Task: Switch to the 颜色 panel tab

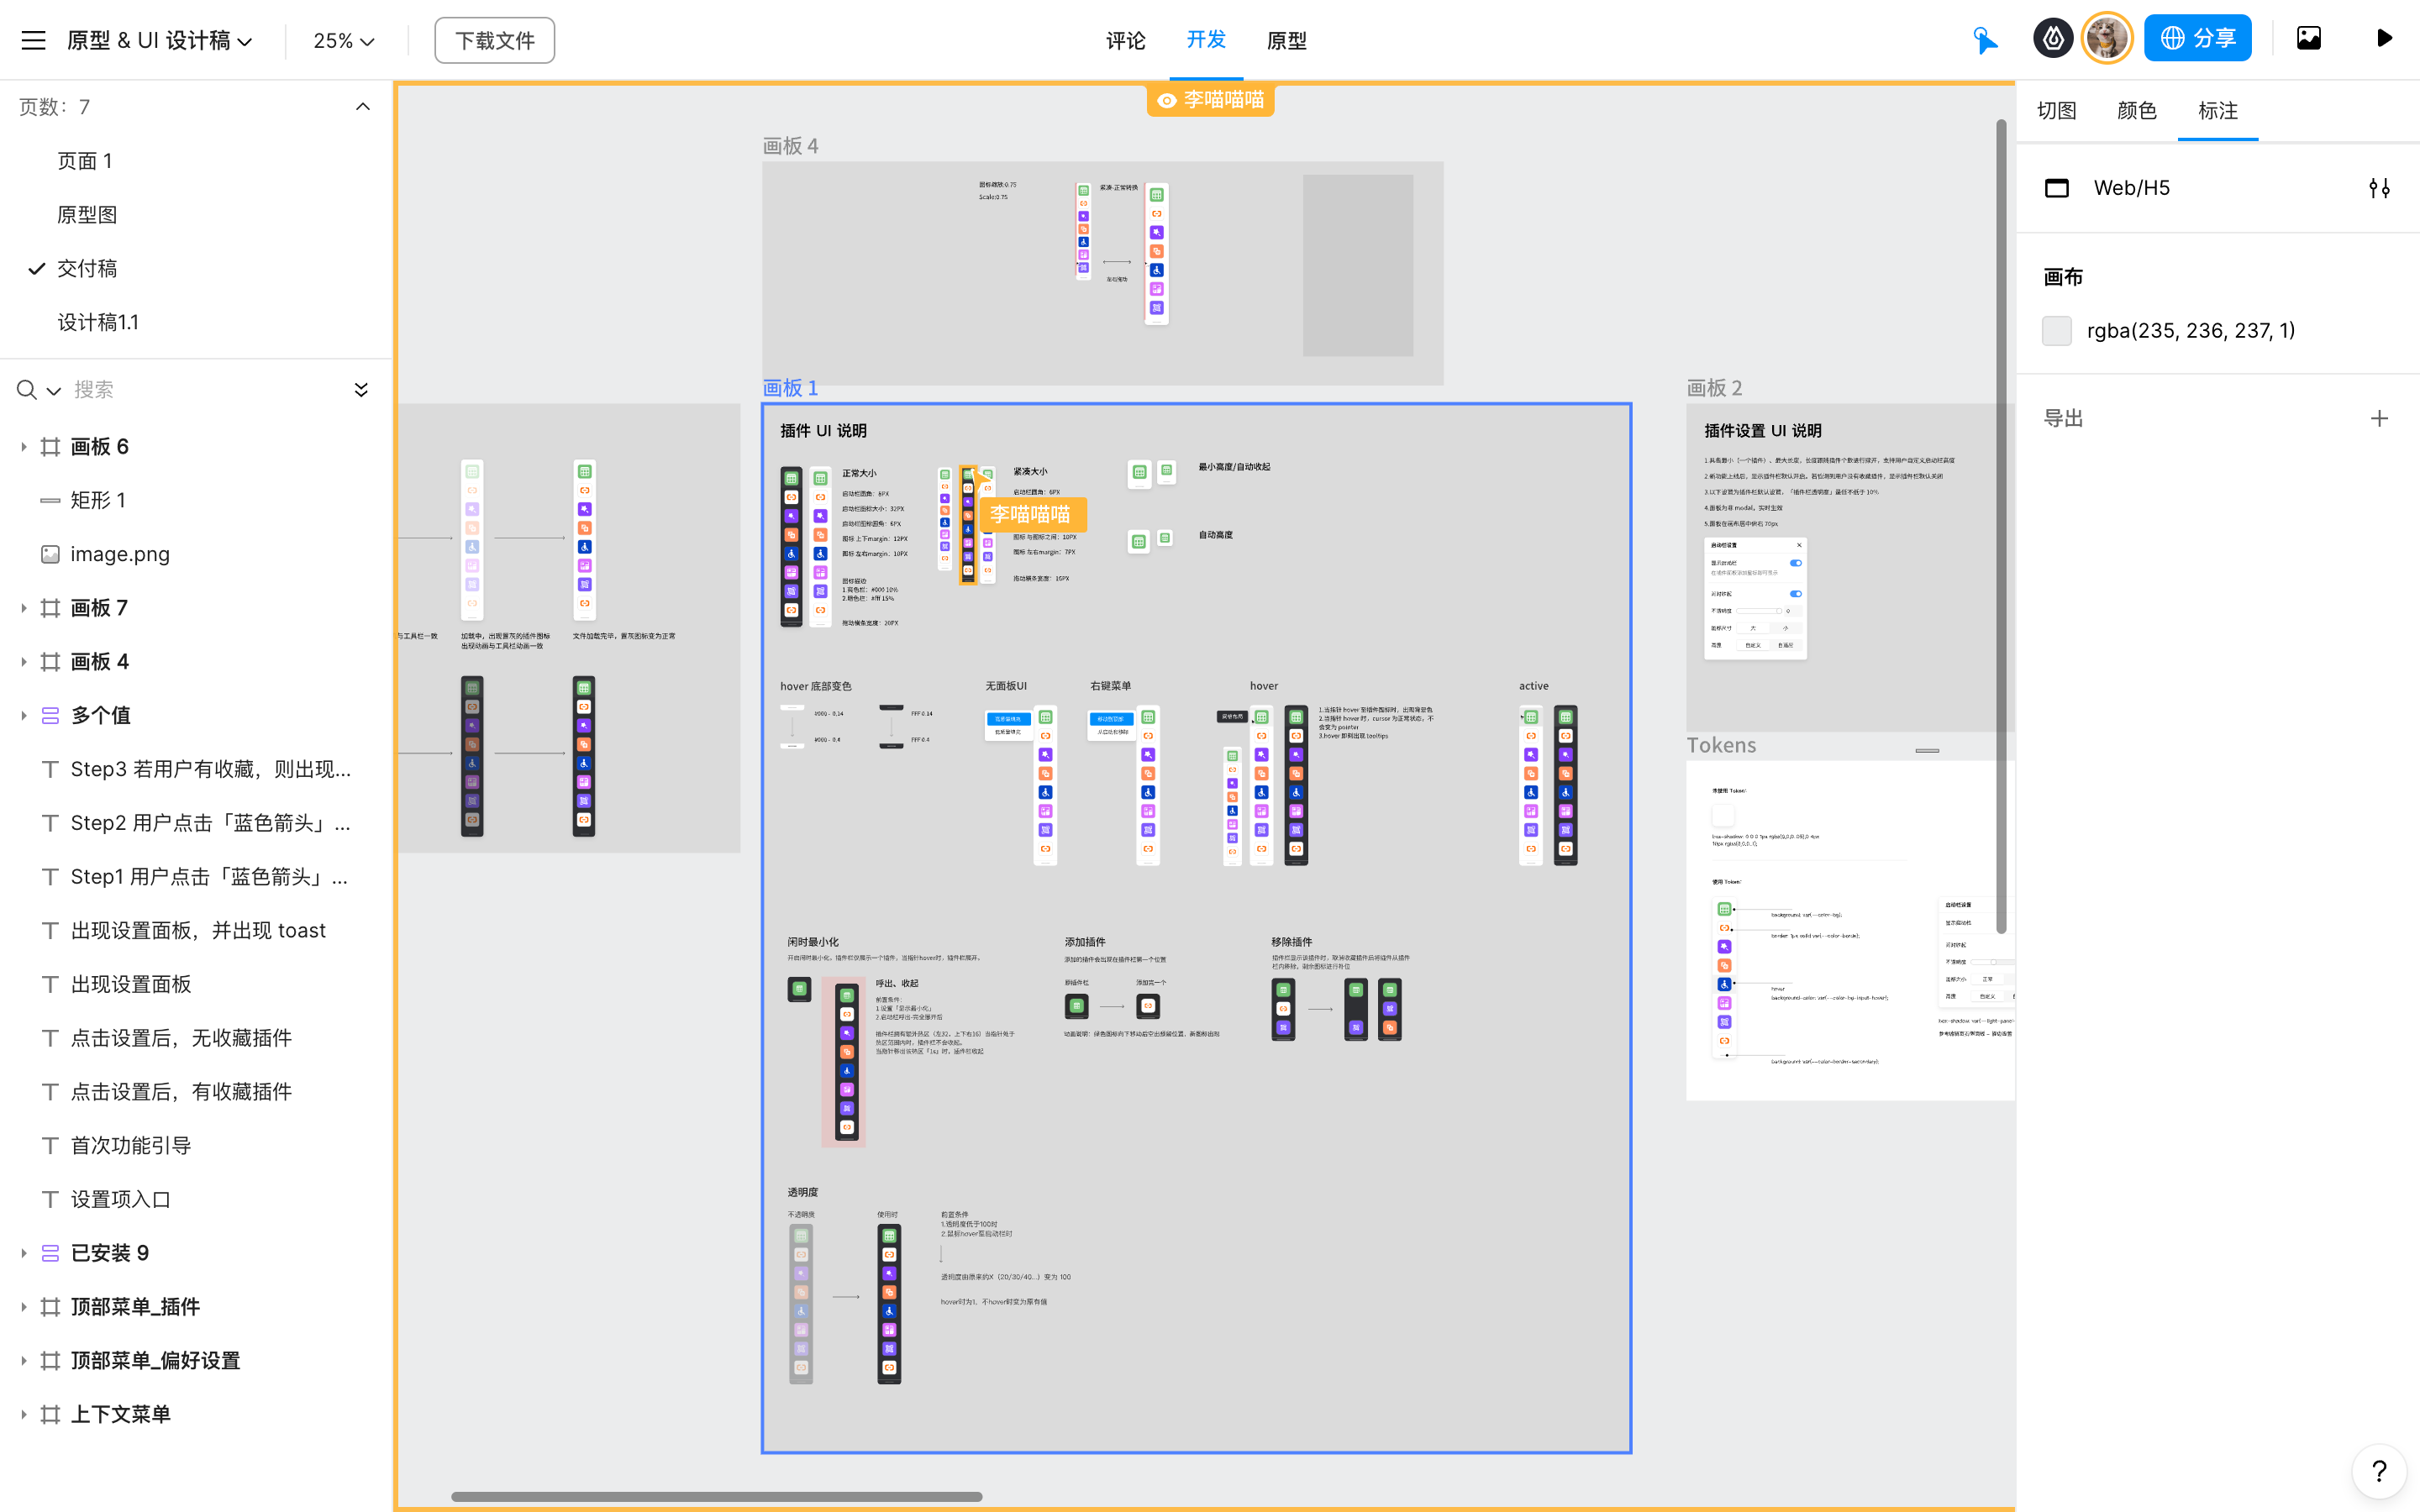Action: 2137,111
